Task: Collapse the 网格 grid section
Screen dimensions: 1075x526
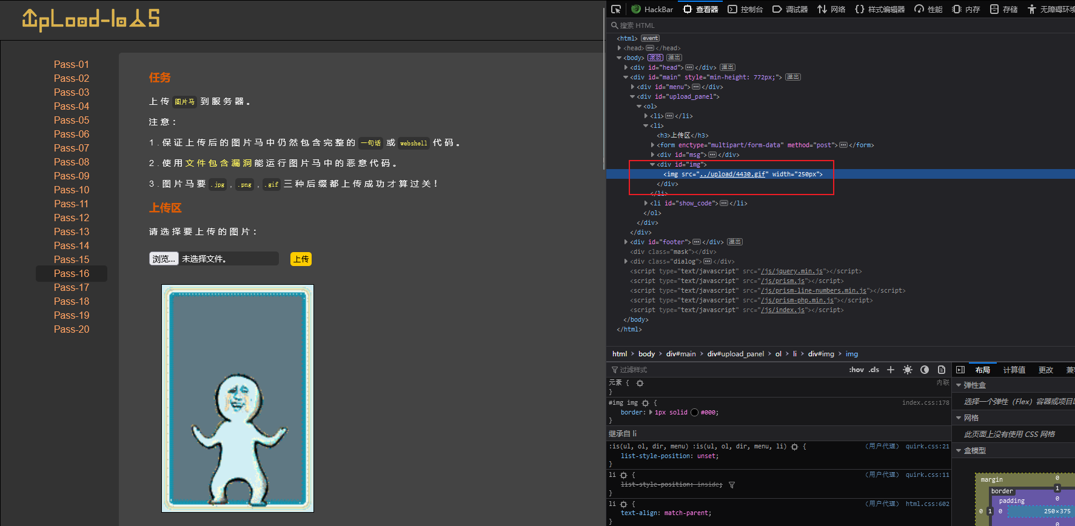Action: [x=959, y=418]
